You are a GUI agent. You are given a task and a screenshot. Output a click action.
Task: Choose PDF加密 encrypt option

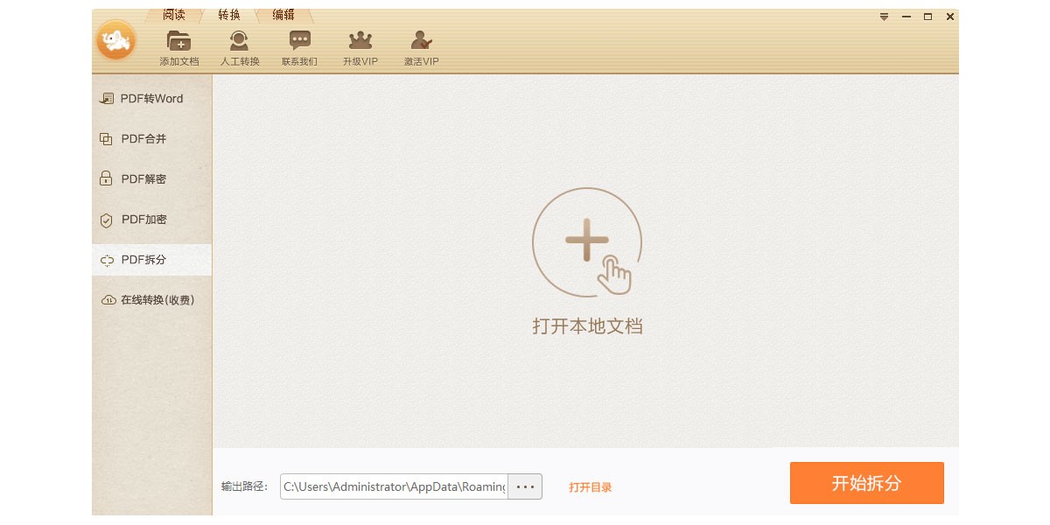(x=143, y=220)
